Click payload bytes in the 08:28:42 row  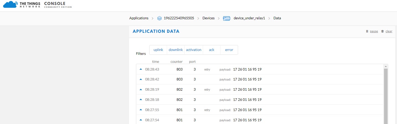[x=247, y=79]
